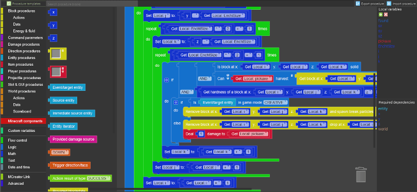The image size is (417, 192).
Task: Open Player procedures category
Action: tap(22, 71)
